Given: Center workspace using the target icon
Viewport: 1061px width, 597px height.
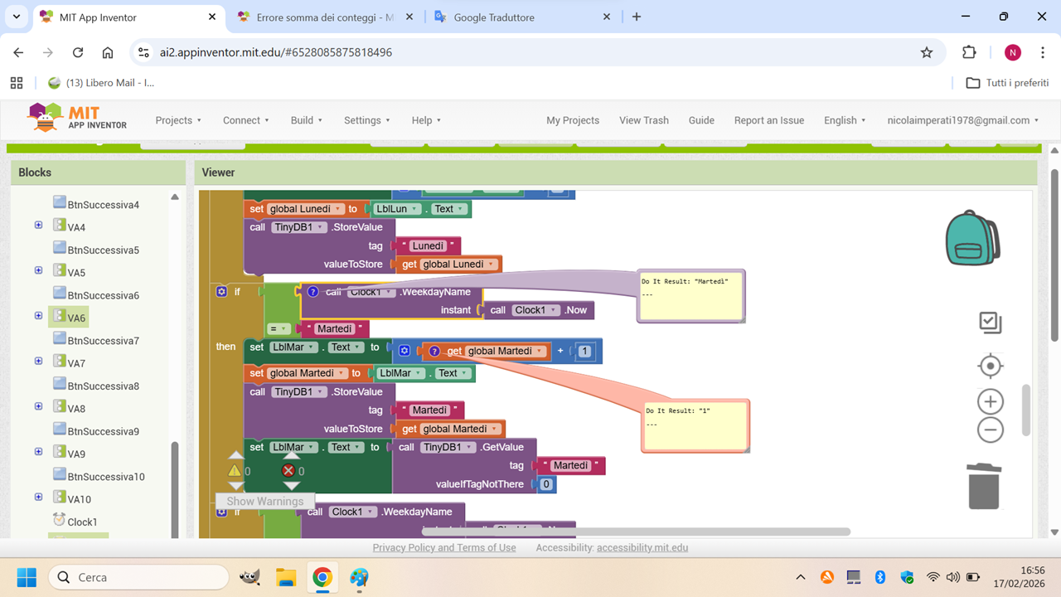Looking at the screenshot, I should [x=990, y=366].
